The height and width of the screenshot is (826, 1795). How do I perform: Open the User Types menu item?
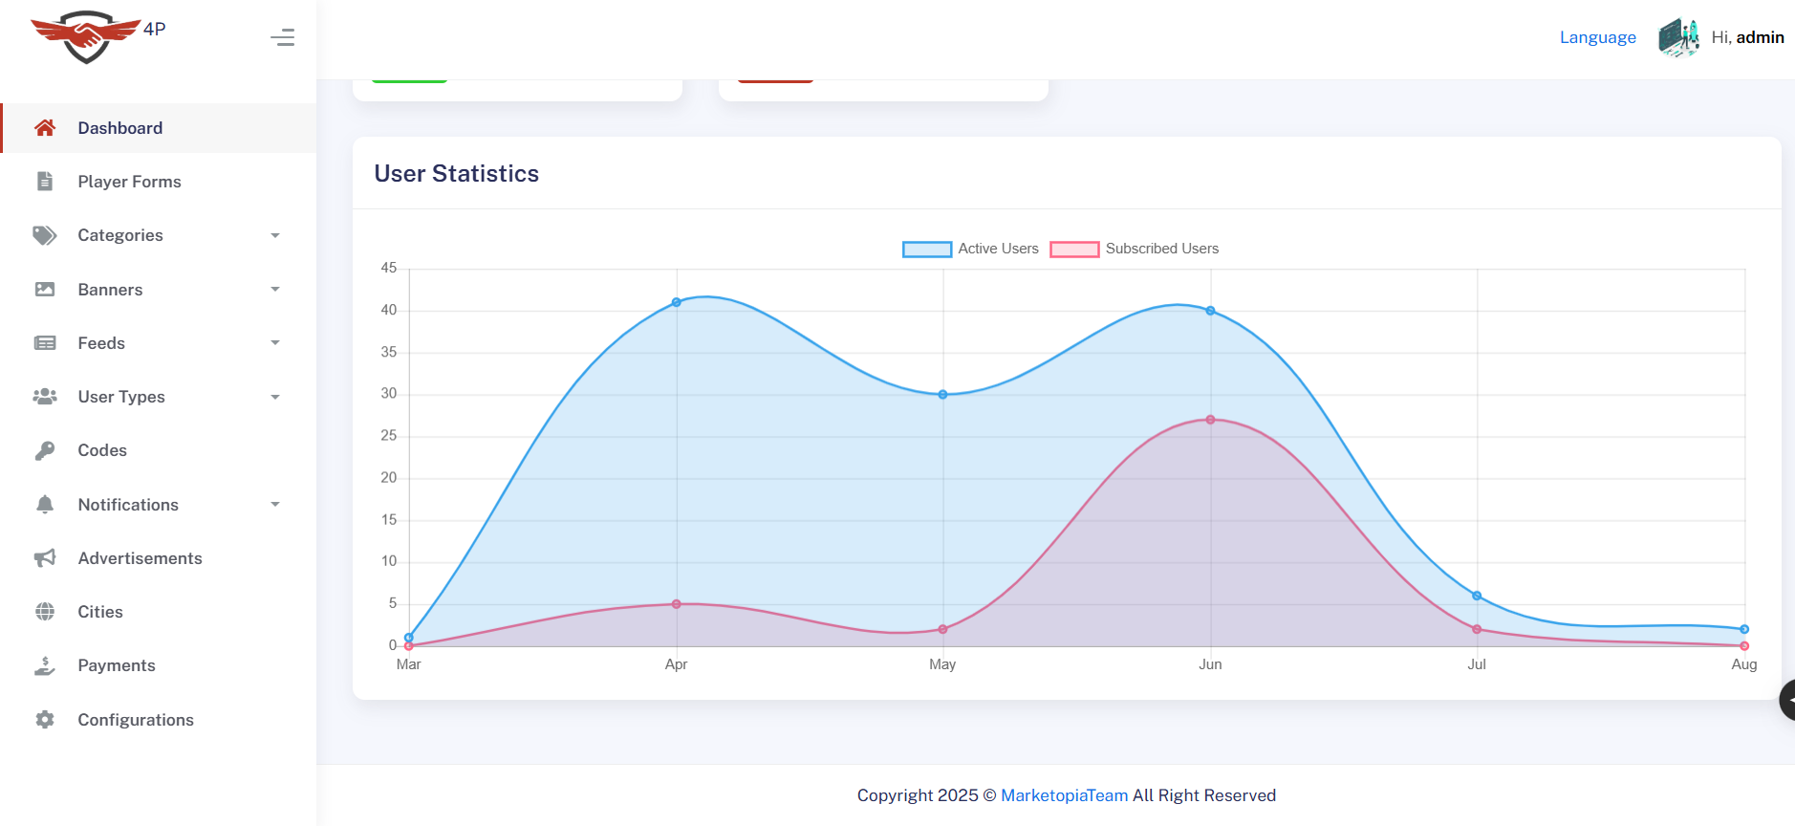pos(121,397)
